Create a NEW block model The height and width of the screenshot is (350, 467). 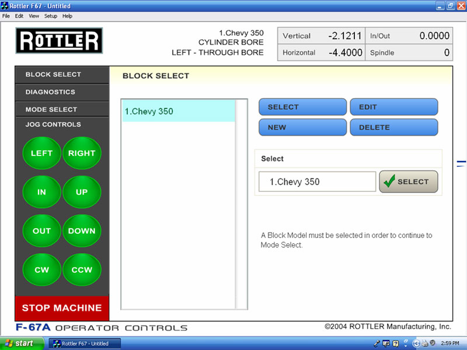302,127
